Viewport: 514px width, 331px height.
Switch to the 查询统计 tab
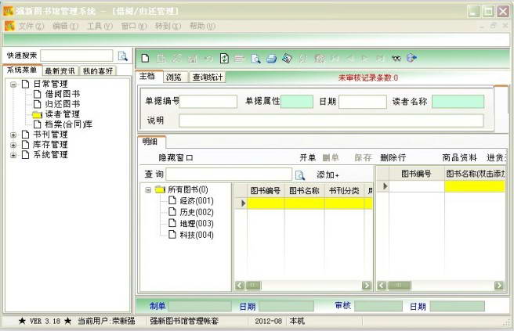click(208, 77)
